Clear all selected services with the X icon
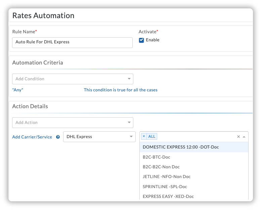The image size is (261, 210). pyautogui.click(x=238, y=137)
